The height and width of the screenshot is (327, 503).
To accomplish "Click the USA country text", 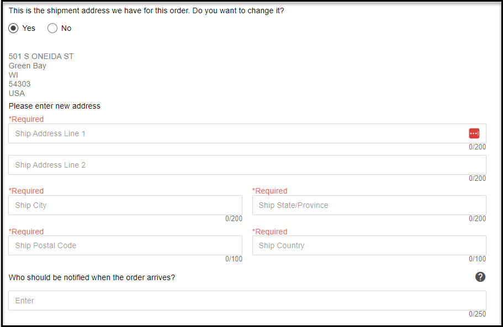I will point(17,93).
